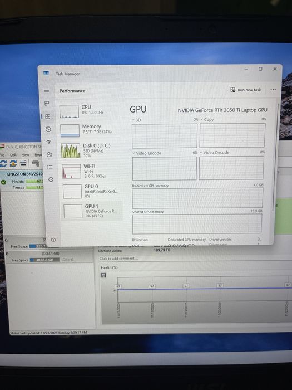Click the 11/17/2025 health chart data marker
This screenshot has width=292, height=390.
118,287
